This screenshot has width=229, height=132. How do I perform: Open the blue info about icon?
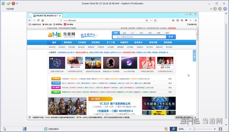point(225,9)
